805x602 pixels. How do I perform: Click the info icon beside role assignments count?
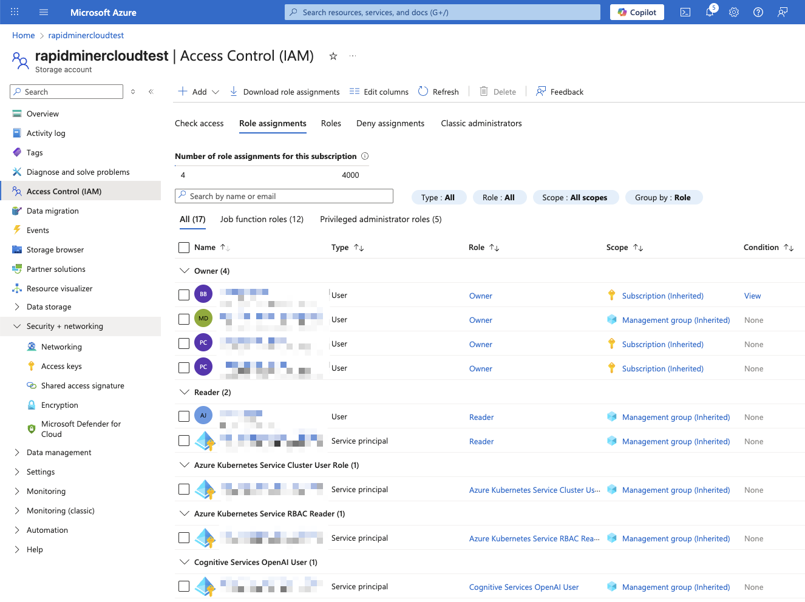point(365,156)
